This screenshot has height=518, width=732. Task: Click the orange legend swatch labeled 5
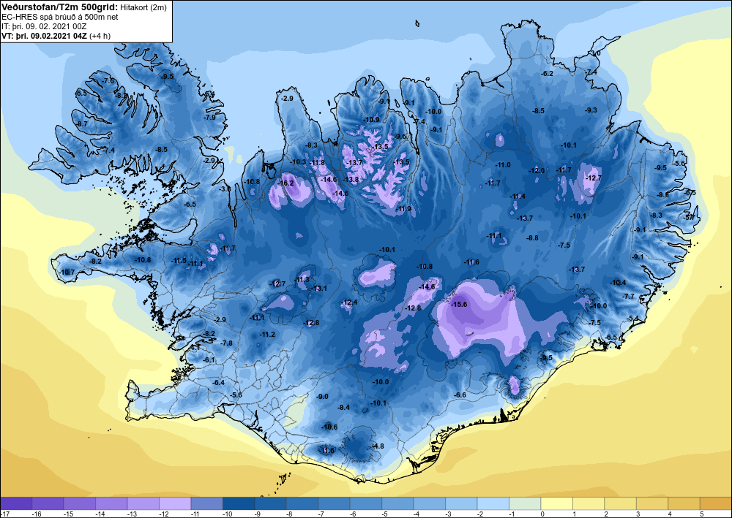[x=716, y=503]
